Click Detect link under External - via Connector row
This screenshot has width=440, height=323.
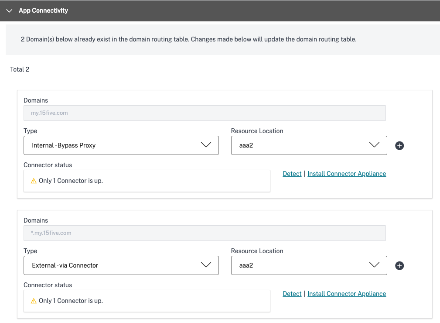tap(292, 294)
